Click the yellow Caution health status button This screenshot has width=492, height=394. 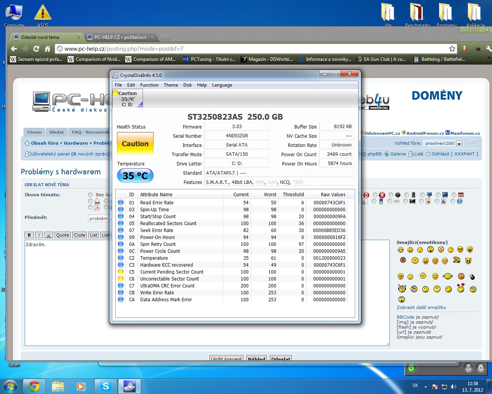coord(135,144)
